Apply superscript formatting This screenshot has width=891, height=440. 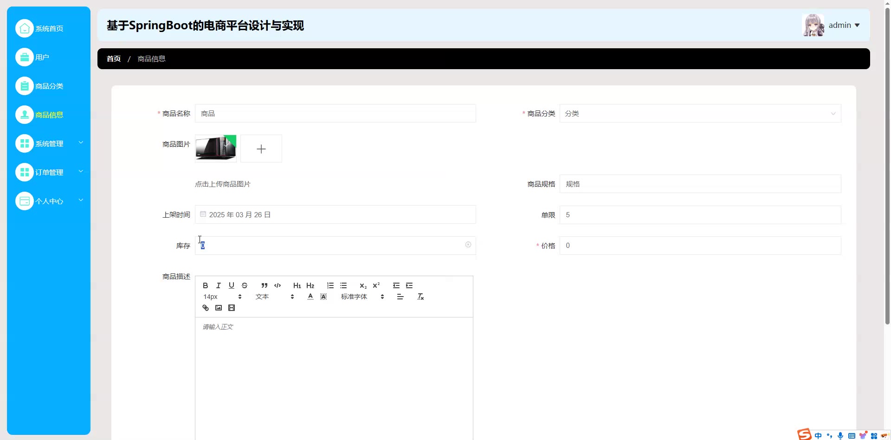coord(376,285)
